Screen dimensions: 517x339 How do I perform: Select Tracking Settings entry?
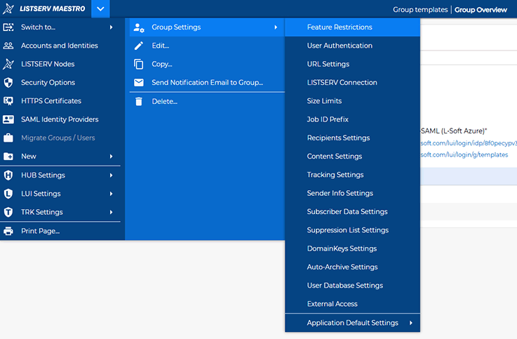[x=352, y=175]
